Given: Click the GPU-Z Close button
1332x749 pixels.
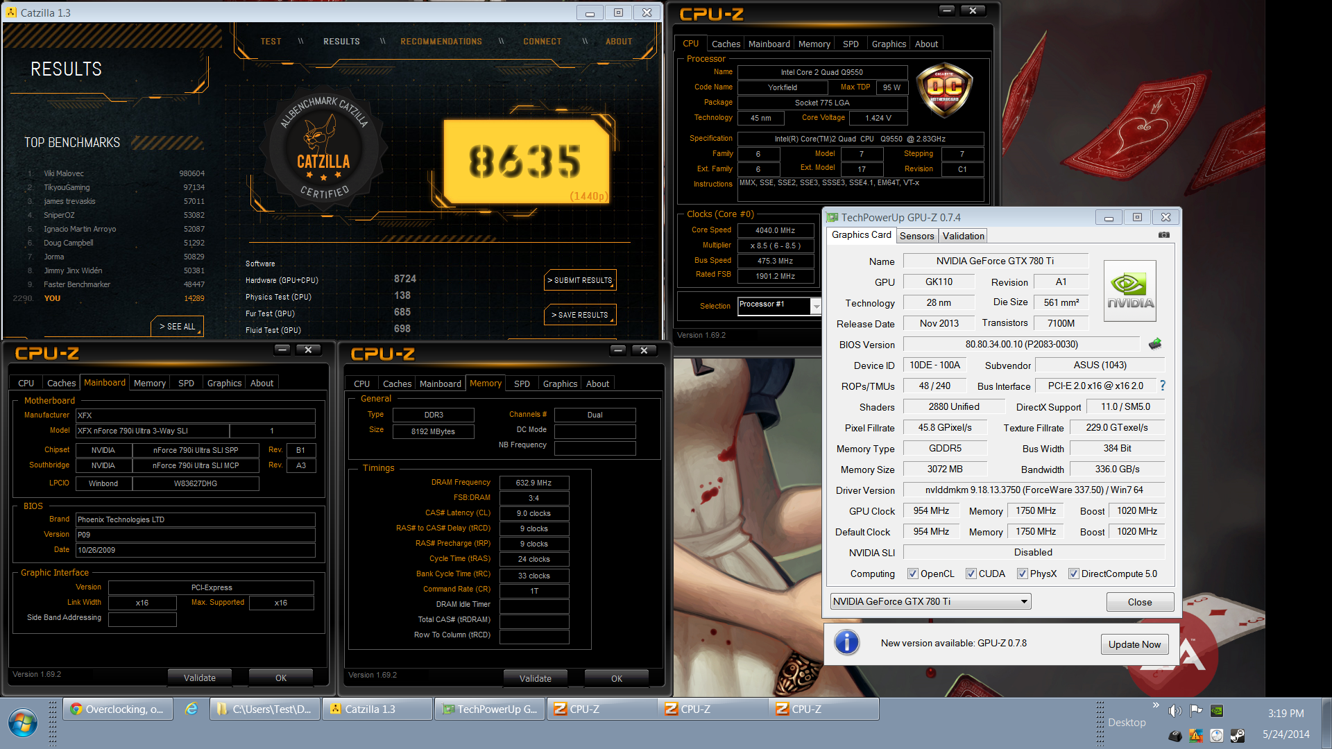Looking at the screenshot, I should [1140, 602].
